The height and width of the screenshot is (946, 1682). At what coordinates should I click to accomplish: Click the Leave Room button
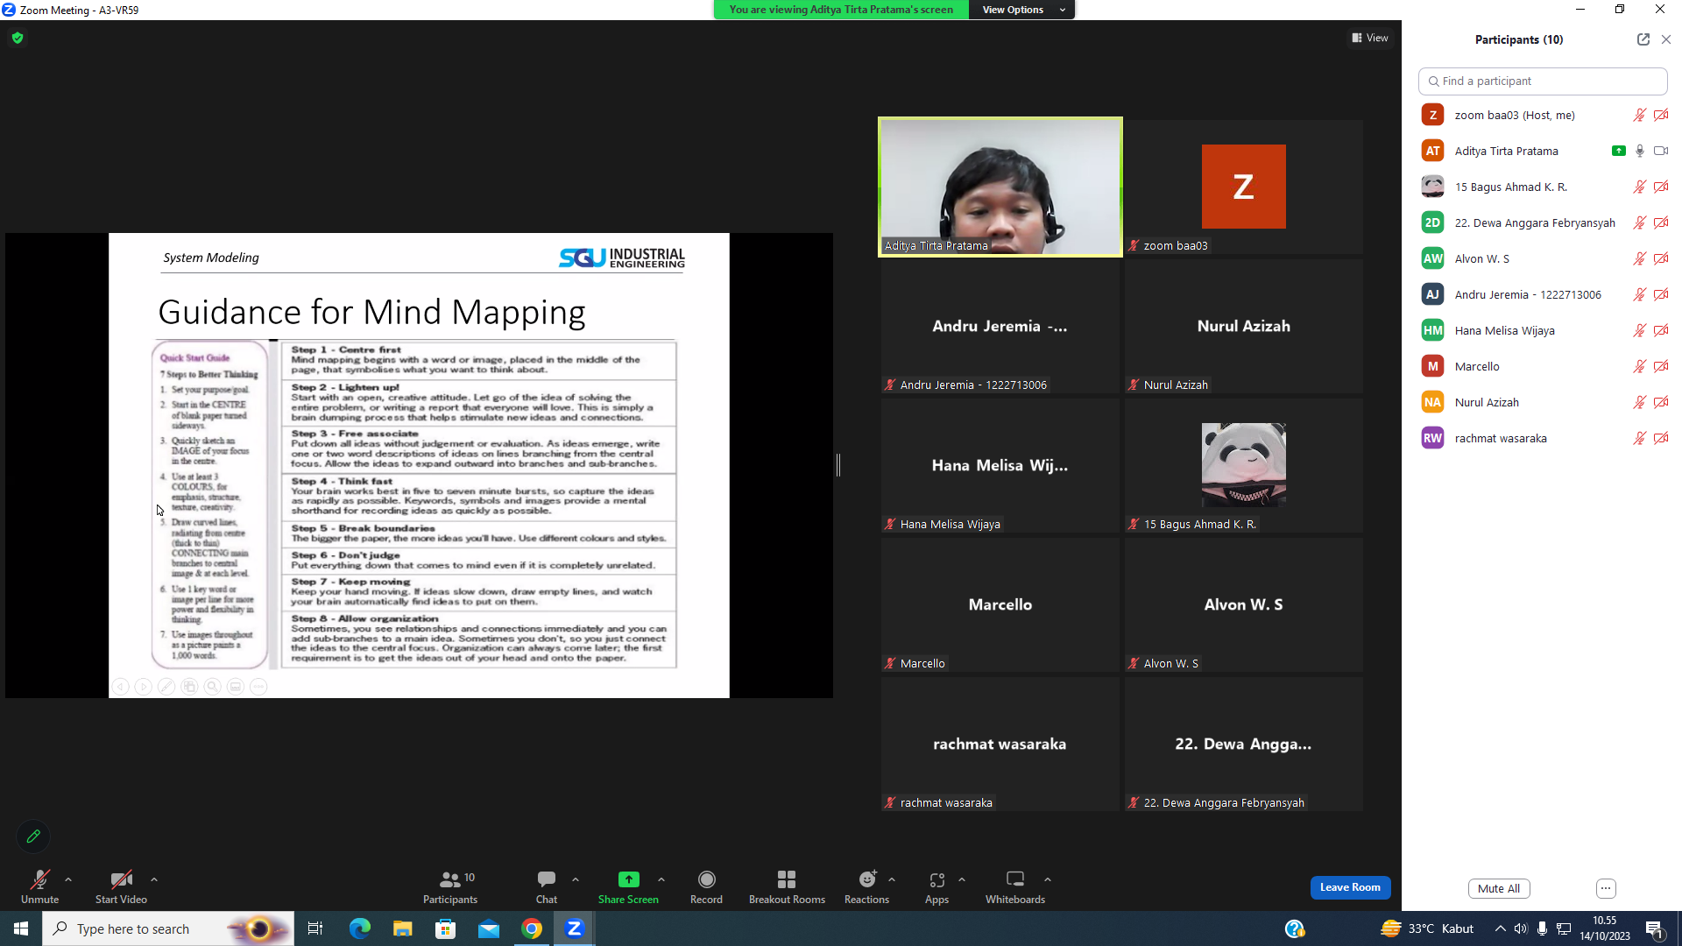coord(1350,887)
